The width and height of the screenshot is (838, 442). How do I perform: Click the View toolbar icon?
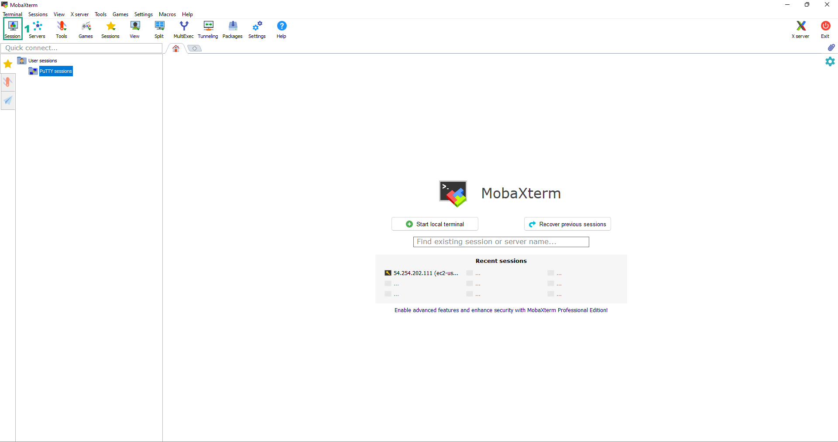tap(135, 29)
